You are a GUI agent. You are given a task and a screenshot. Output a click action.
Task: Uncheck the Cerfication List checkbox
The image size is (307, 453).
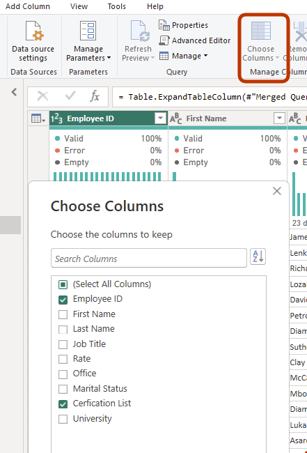[63, 404]
